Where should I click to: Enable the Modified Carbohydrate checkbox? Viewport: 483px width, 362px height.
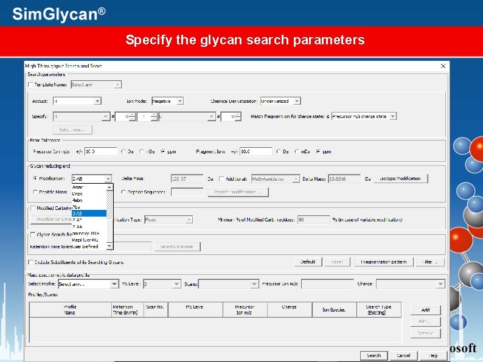(x=33, y=208)
